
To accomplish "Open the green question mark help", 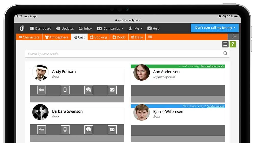I will 233,44.
